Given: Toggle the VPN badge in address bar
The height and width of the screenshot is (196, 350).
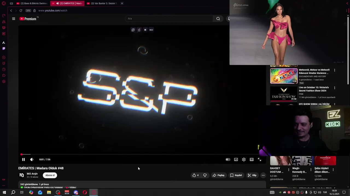Looking at the screenshot, I should (28, 11).
